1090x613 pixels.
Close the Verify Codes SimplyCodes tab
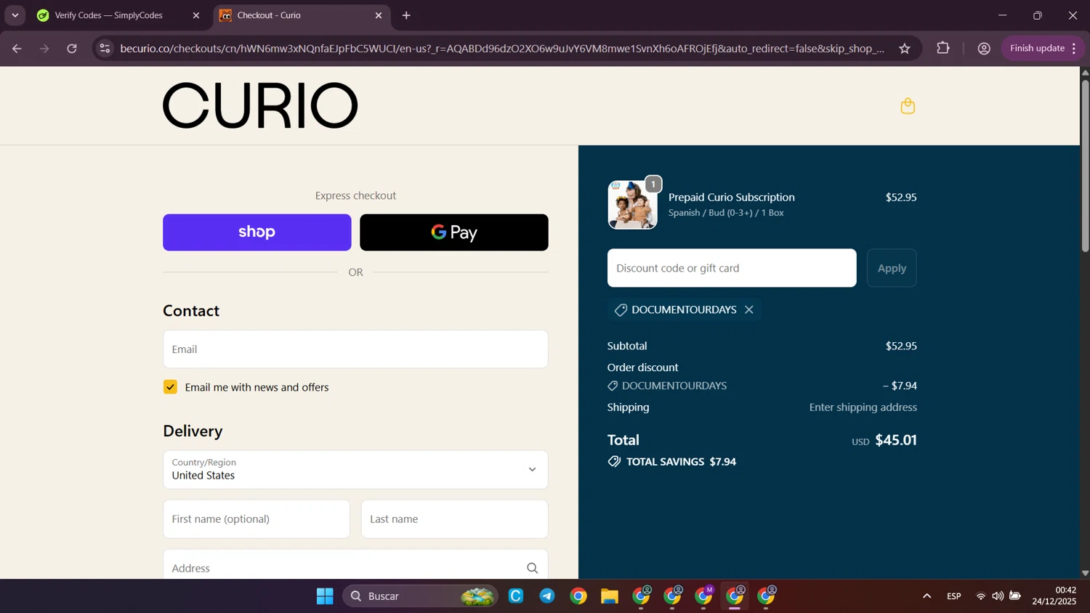[x=195, y=15]
